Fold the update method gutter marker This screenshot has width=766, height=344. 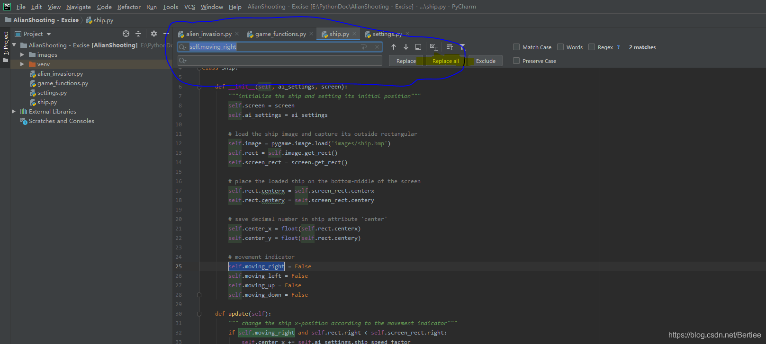click(199, 314)
